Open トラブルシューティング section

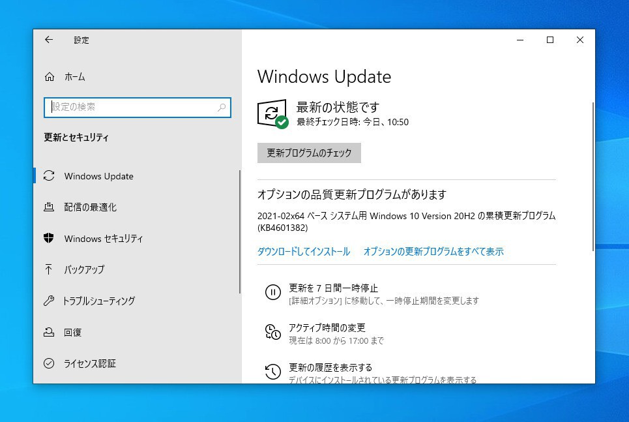(x=98, y=300)
